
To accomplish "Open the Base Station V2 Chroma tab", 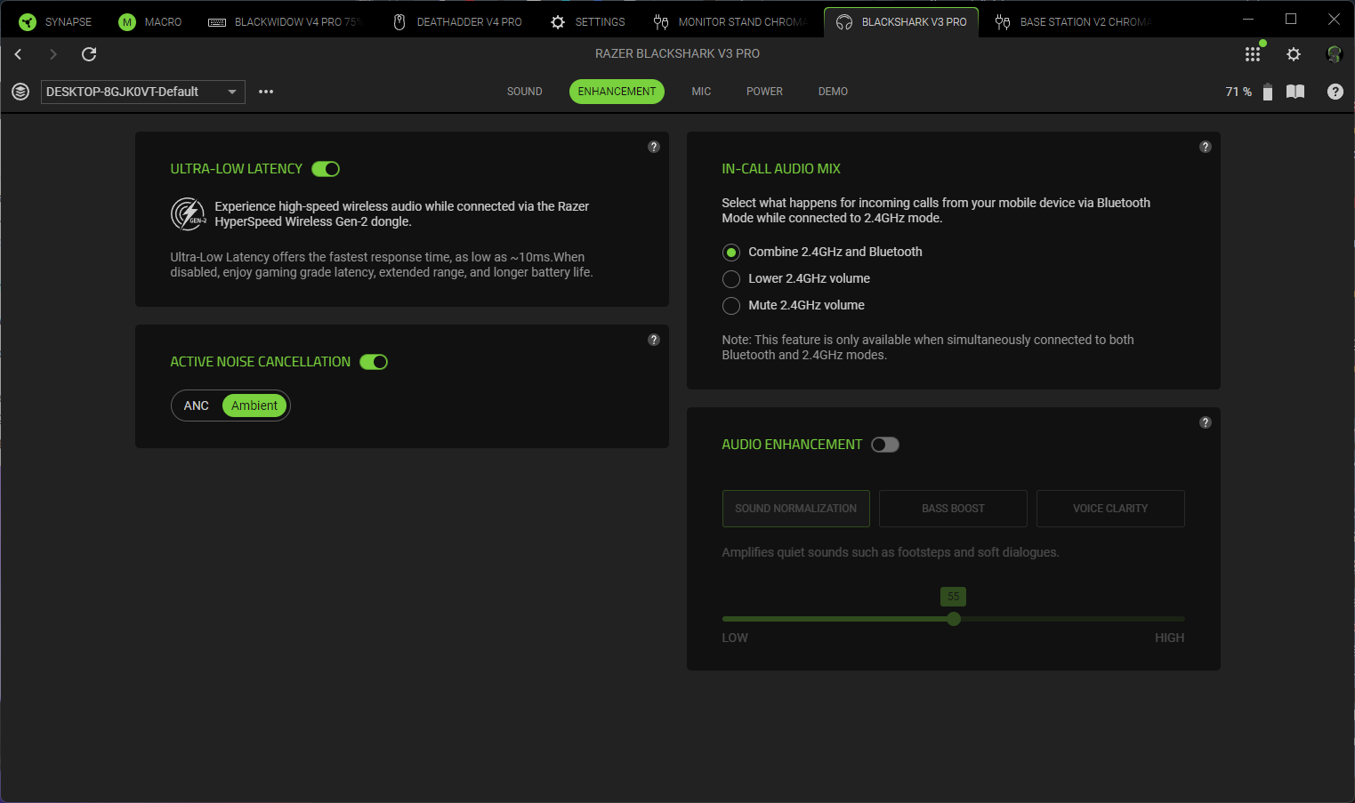I will click(1074, 21).
